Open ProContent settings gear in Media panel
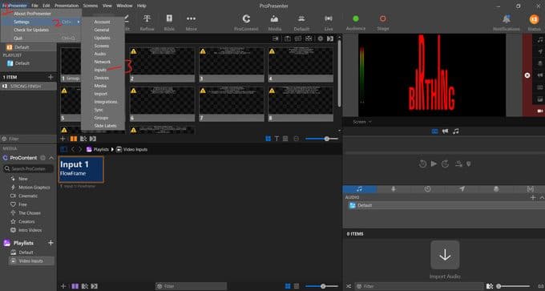 coord(42,158)
